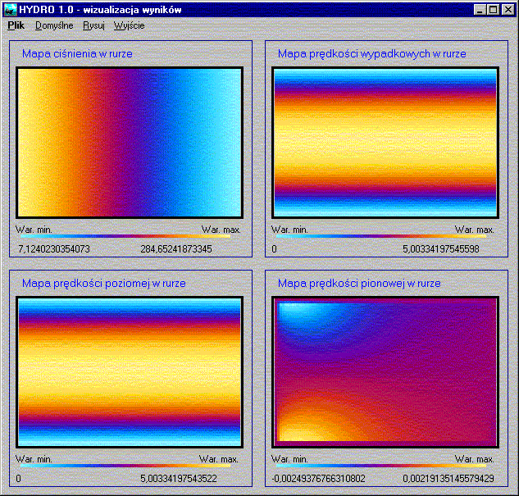Click 'War. min.' label under resultant velocity map
The width and height of the screenshot is (519, 496).
tap(289, 230)
